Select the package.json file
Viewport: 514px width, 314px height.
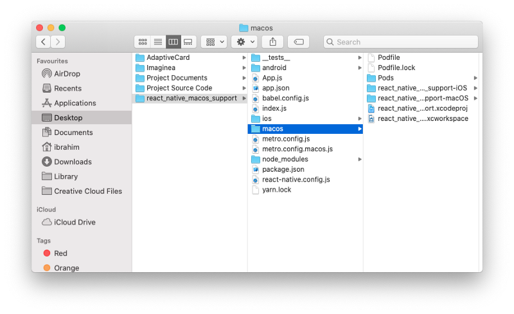tap(305, 169)
